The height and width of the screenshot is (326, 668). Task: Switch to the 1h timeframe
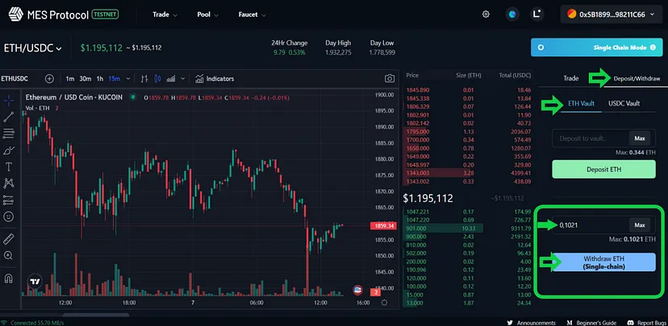100,79
